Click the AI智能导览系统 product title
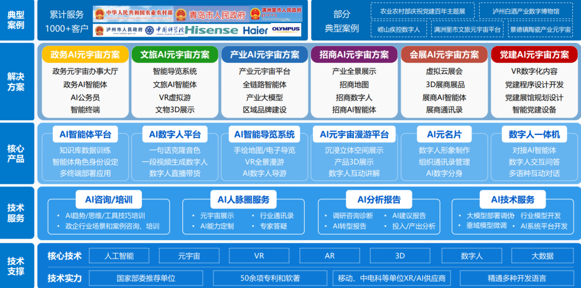This screenshot has width=581, height=288. pyautogui.click(x=265, y=134)
